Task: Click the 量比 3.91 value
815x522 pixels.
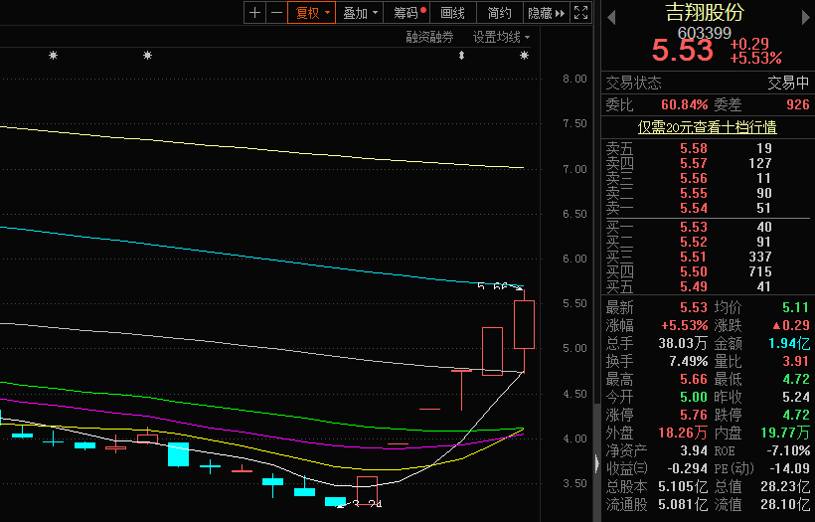Action: coord(795,361)
